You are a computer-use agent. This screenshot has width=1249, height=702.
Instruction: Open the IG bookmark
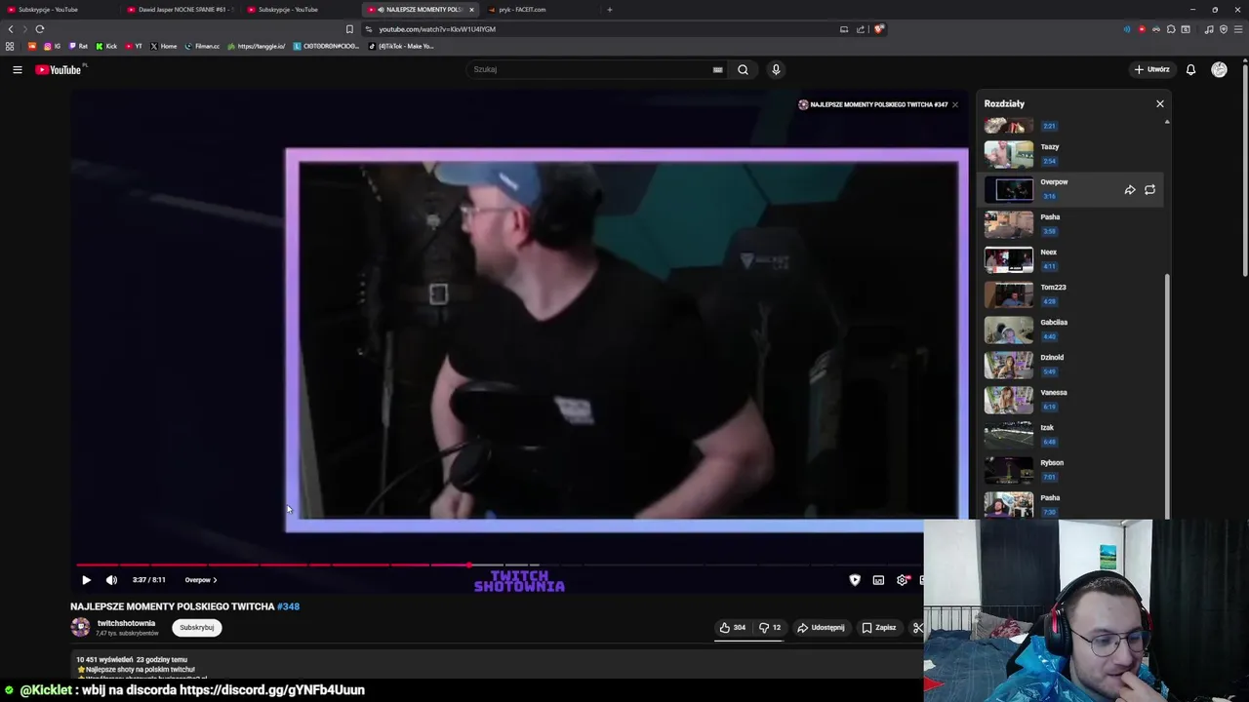point(52,46)
